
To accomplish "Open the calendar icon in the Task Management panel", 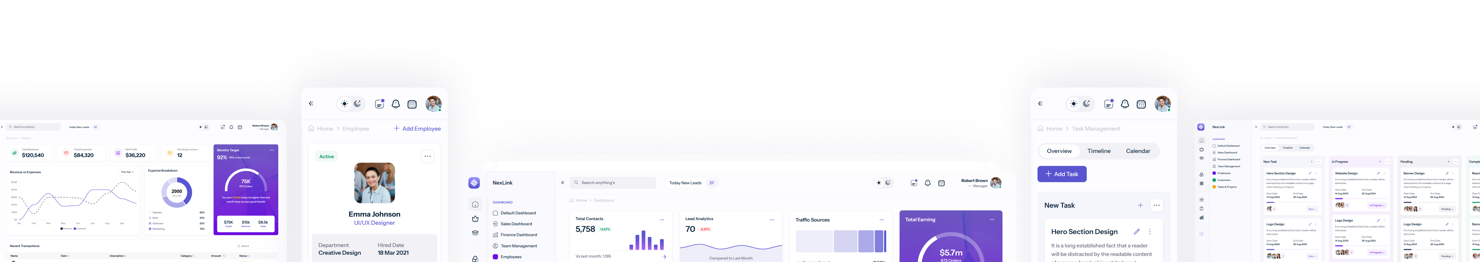I will coord(1141,104).
